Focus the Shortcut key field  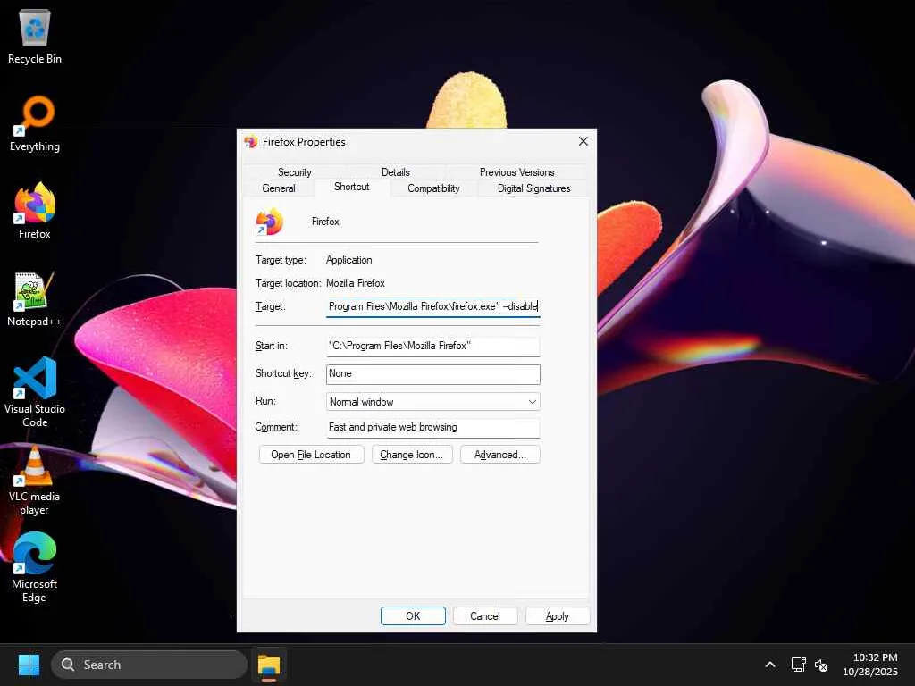pos(433,374)
